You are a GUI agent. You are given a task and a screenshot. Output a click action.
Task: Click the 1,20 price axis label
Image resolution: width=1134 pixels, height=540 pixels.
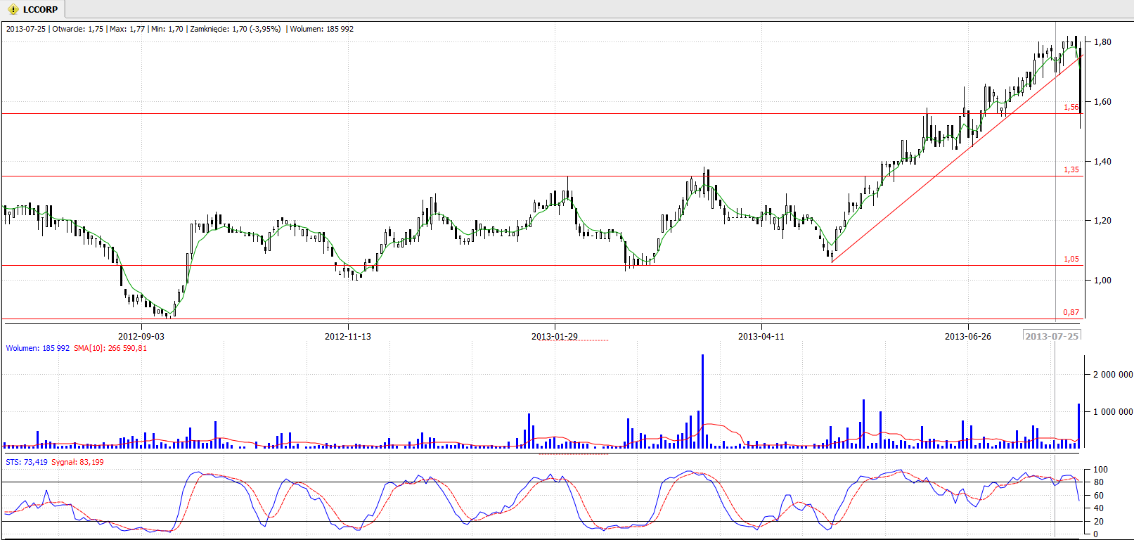pos(1102,220)
